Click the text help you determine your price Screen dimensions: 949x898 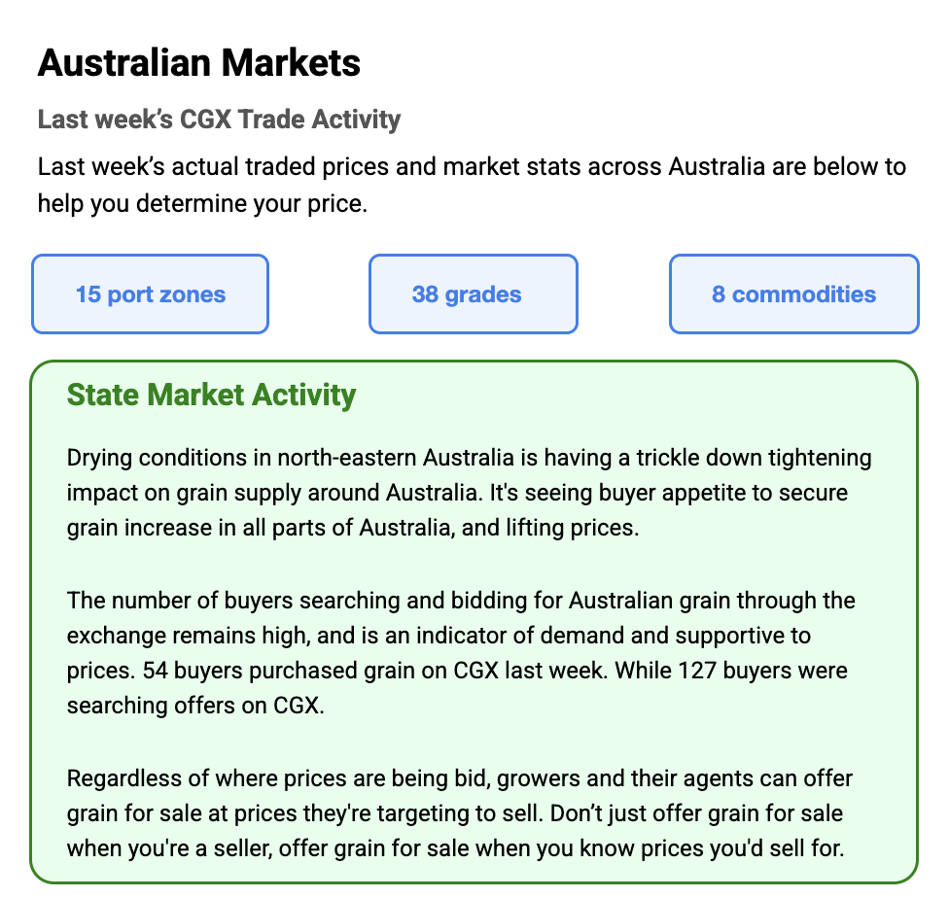(x=201, y=204)
